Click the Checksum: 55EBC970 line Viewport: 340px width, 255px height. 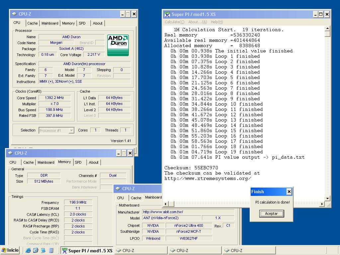191,168
